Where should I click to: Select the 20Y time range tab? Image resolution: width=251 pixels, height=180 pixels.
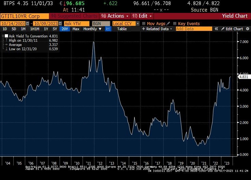(65, 29)
